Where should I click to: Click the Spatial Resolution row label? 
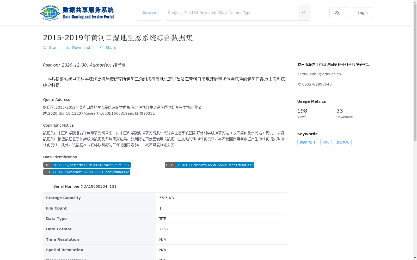tap(65, 250)
